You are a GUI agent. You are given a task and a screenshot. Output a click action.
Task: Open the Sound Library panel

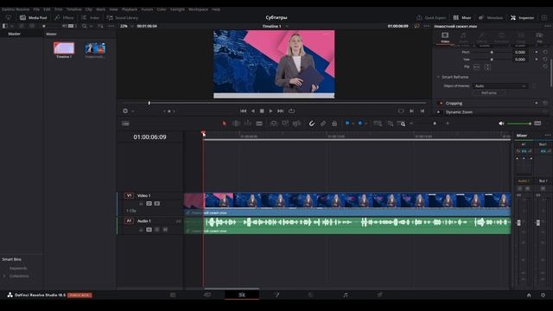click(123, 17)
